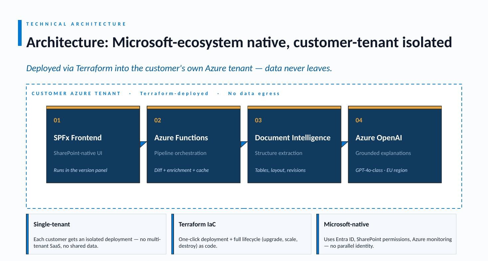Select the italic subtitle about Terraform deployment

(179, 68)
